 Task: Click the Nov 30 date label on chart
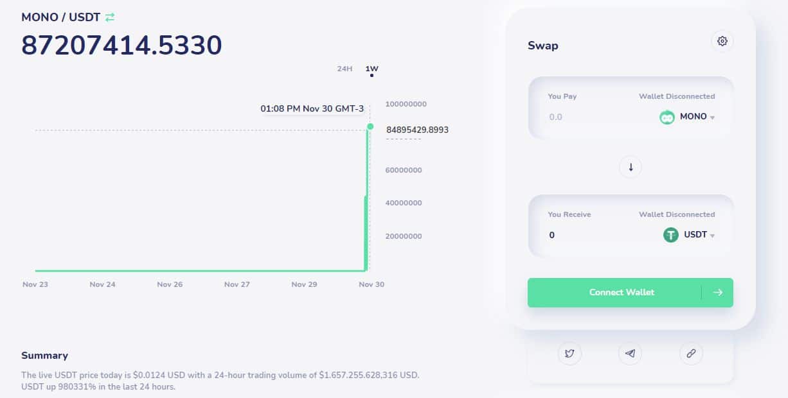[372, 284]
